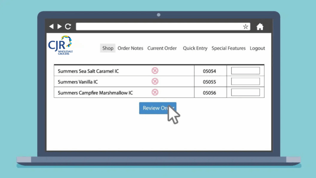
Task: Bookmark the page using the star icon
Action: (x=245, y=27)
